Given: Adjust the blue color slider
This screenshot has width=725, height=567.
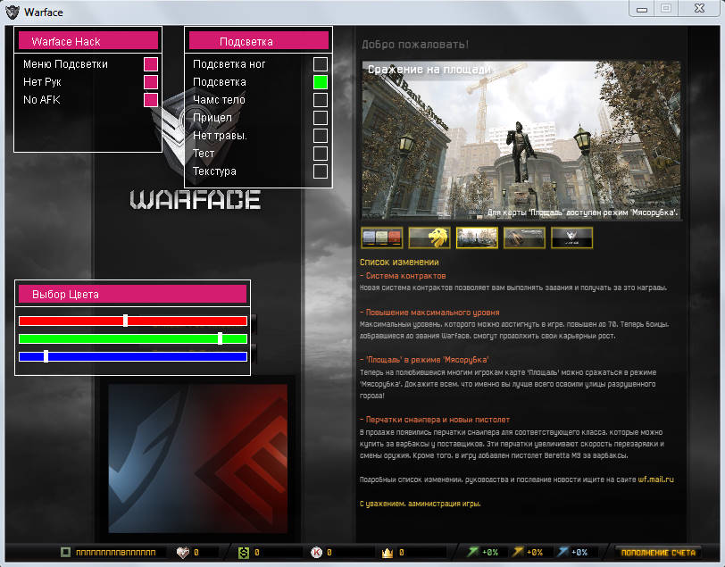Looking at the screenshot, I should coord(133,356).
